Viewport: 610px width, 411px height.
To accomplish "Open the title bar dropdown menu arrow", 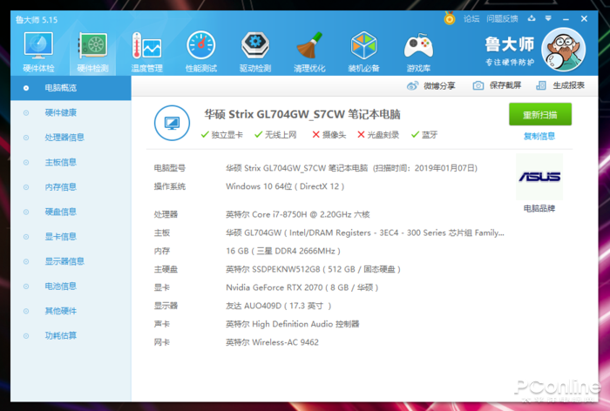I will [x=548, y=18].
